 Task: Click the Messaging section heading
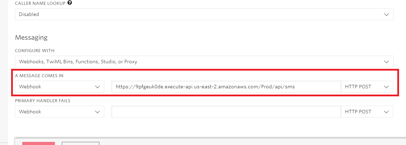[31, 37]
